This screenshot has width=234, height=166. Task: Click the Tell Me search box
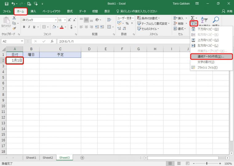pos(137,11)
